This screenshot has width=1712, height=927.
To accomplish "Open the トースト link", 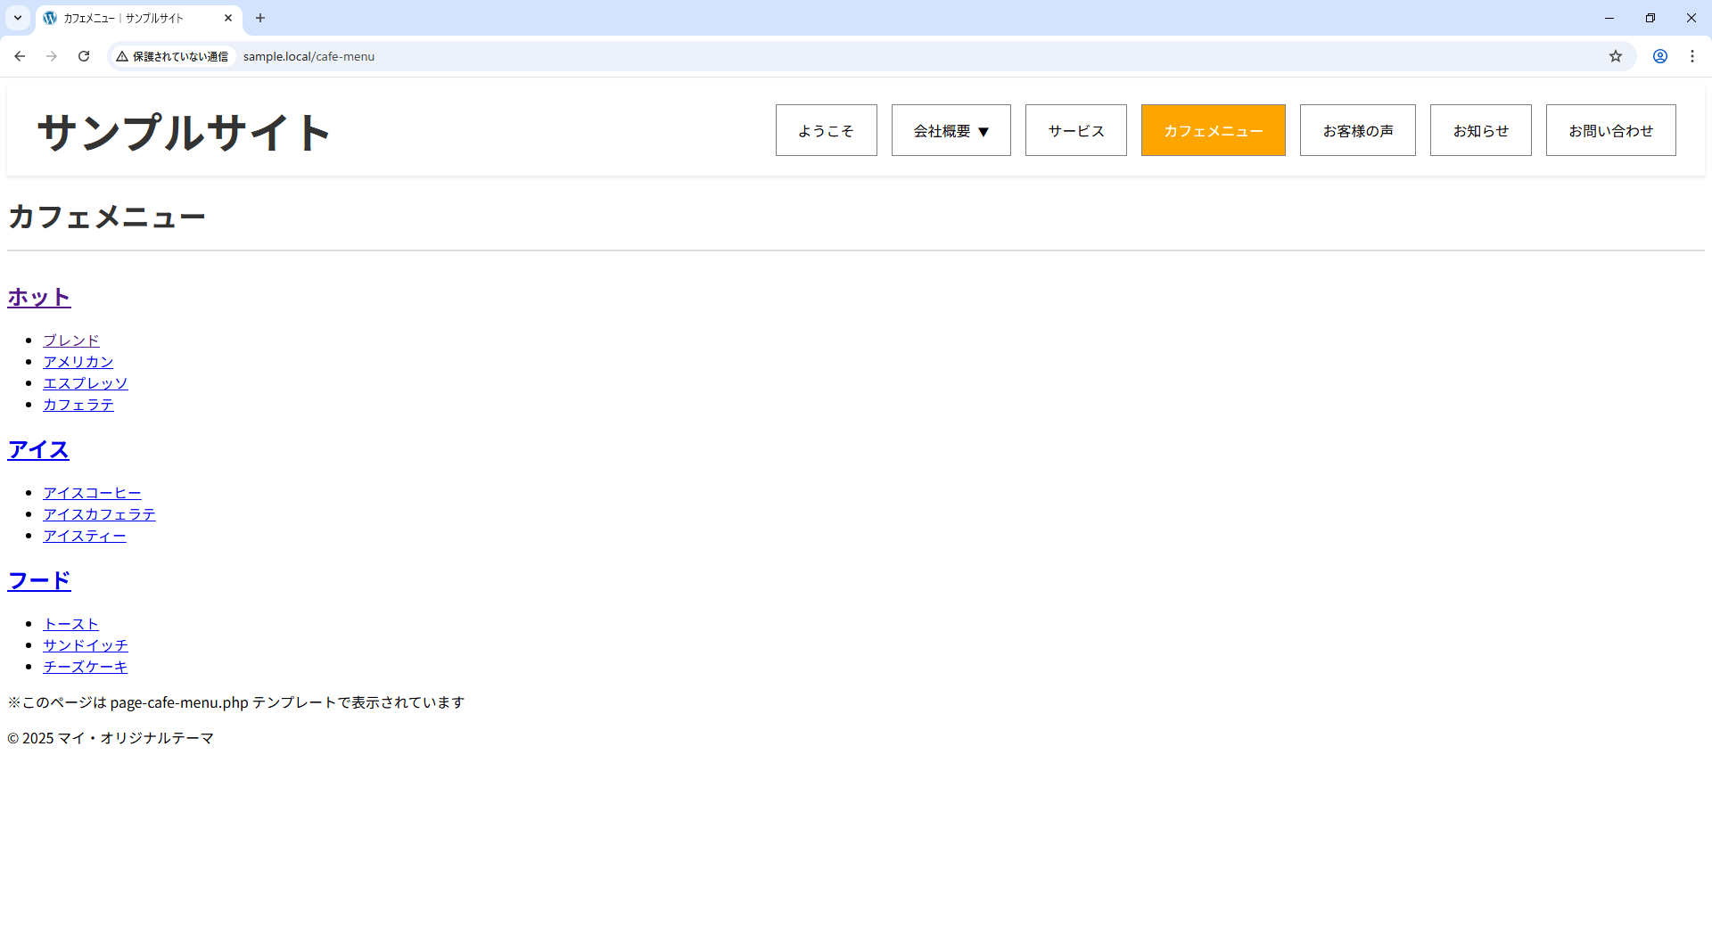I will 70,624.
